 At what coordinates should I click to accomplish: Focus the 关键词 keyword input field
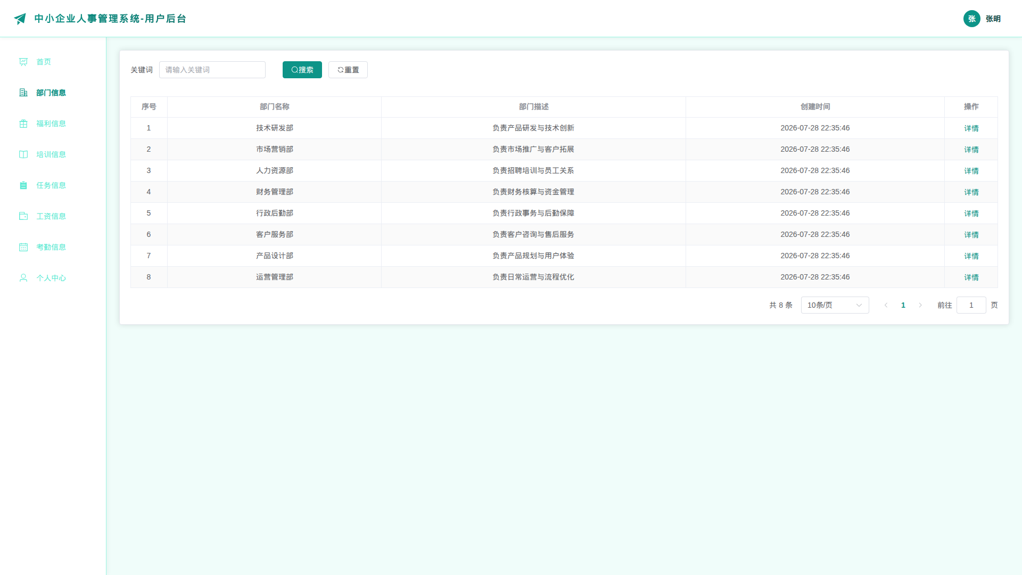click(x=212, y=70)
